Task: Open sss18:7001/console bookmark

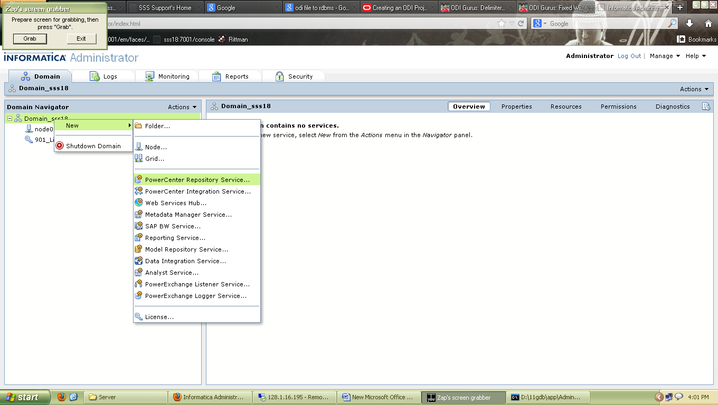Action: pyautogui.click(x=184, y=39)
